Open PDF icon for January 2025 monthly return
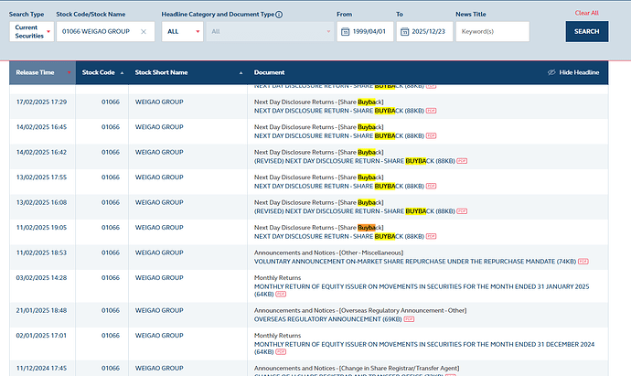The image size is (631, 376). tap(281, 295)
